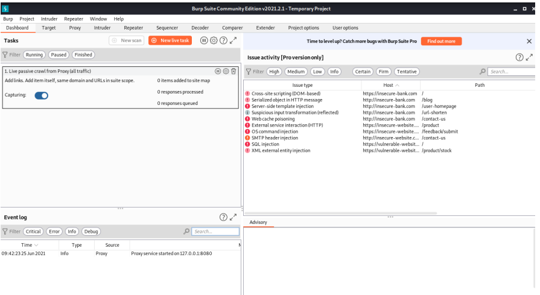Toggle the Firm confidence filter
The image size is (540, 295).
coord(384,72)
